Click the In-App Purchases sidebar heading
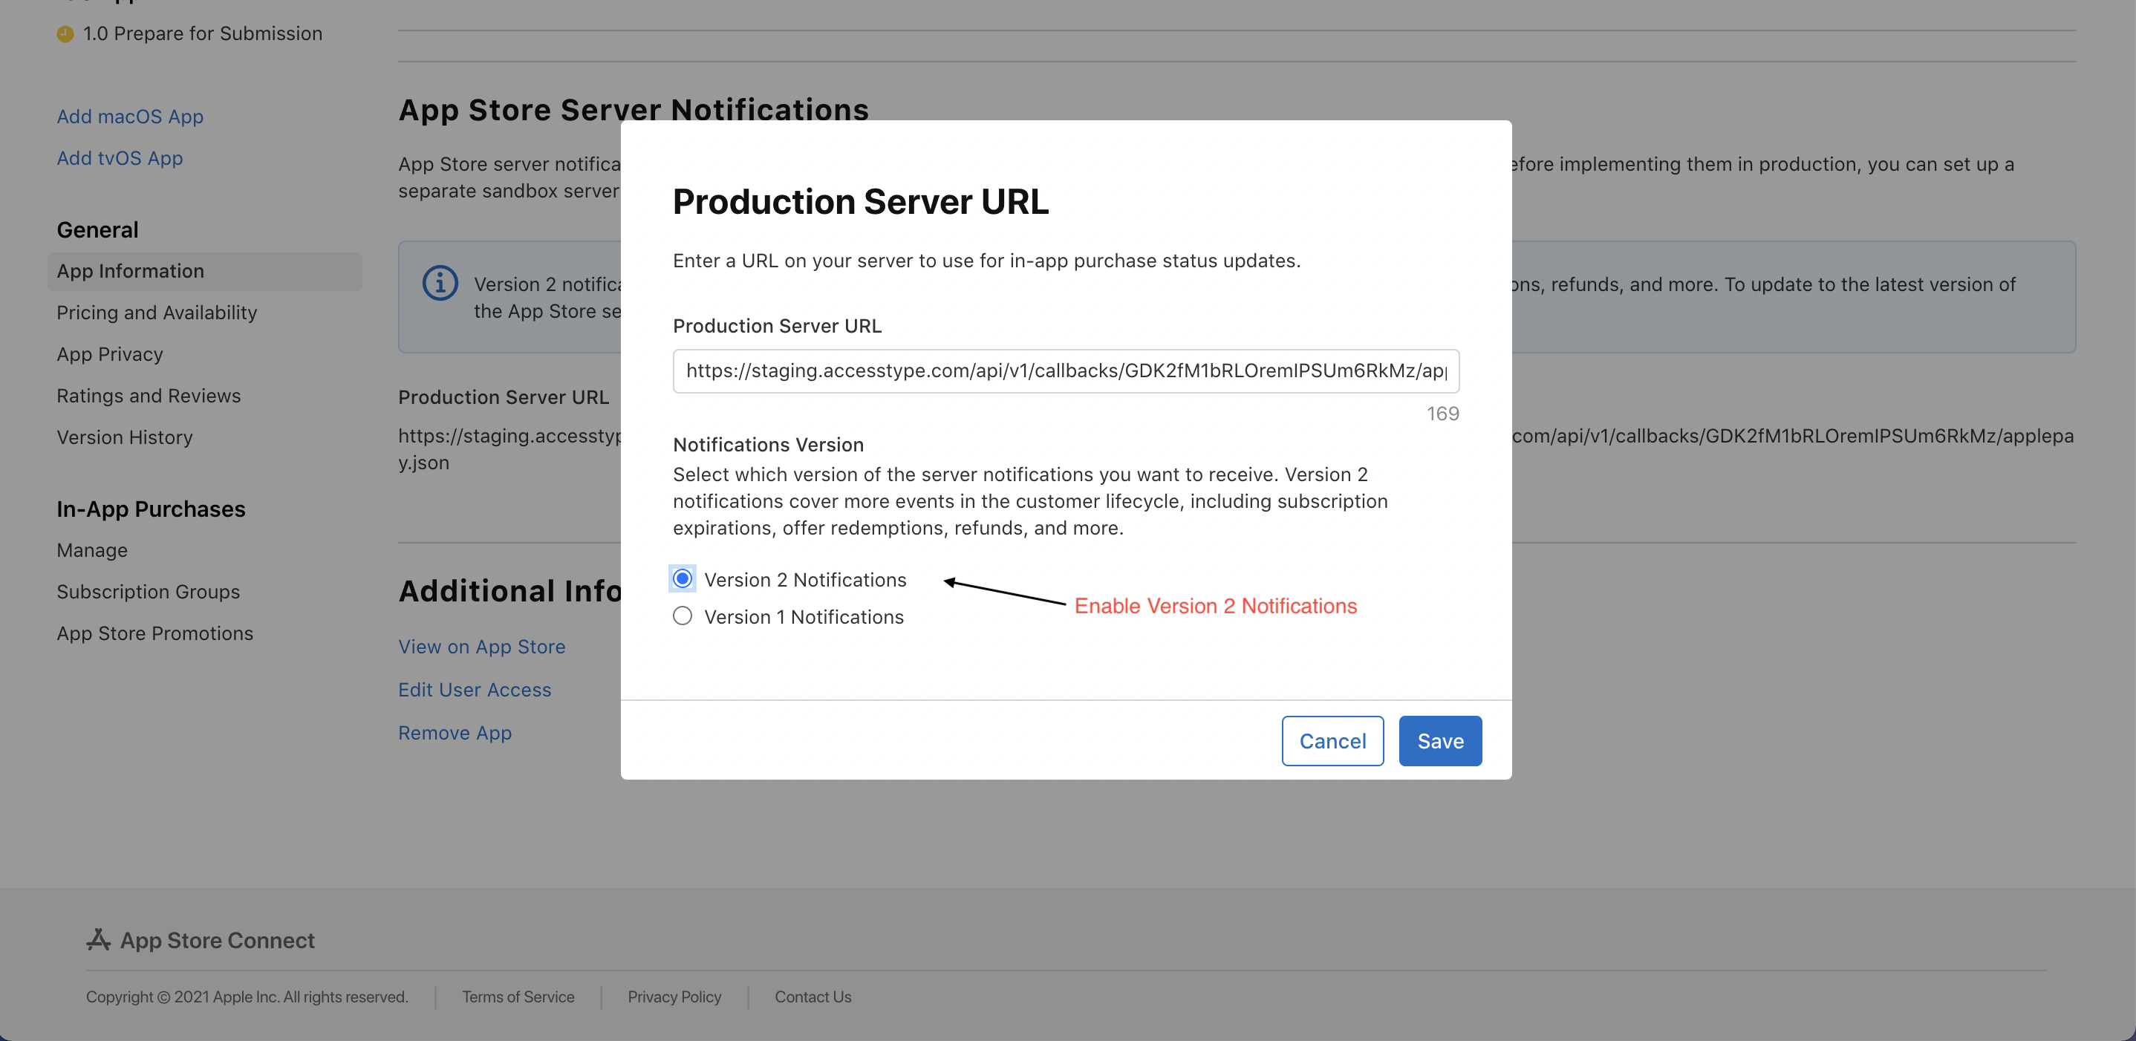Image resolution: width=2136 pixels, height=1041 pixels. [151, 508]
